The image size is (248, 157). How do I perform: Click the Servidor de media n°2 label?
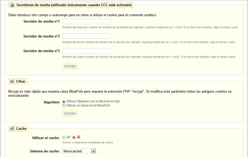41,36
